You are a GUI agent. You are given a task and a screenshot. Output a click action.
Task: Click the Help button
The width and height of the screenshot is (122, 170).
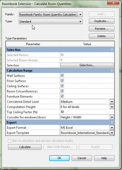pos(104,158)
